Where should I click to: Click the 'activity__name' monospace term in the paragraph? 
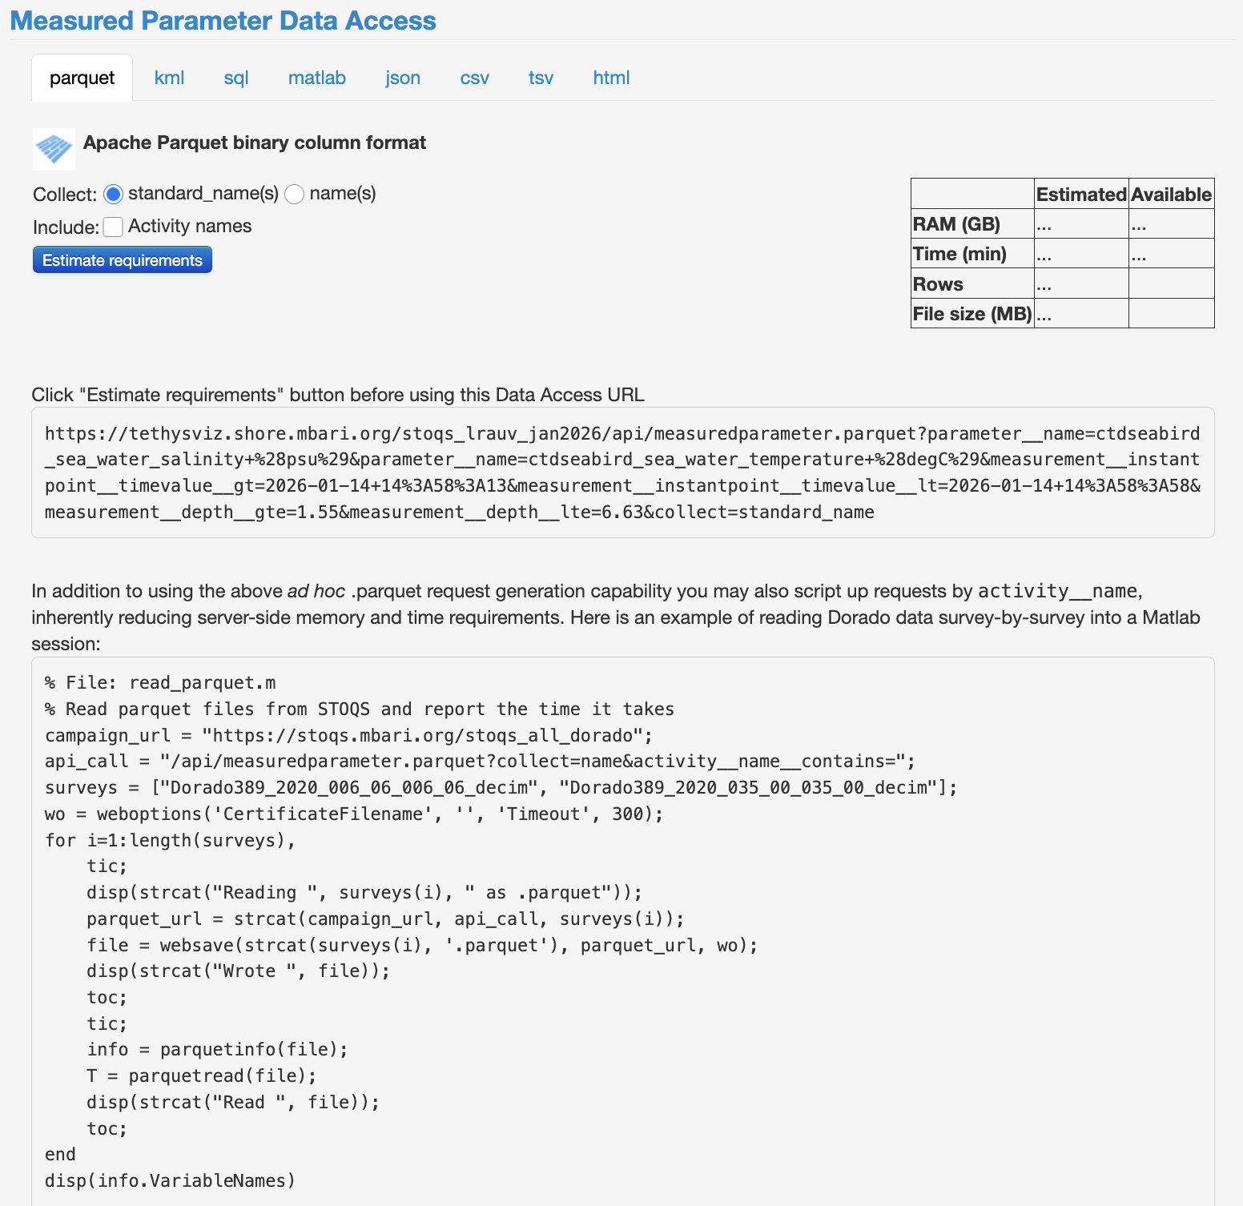pyautogui.click(x=1057, y=591)
